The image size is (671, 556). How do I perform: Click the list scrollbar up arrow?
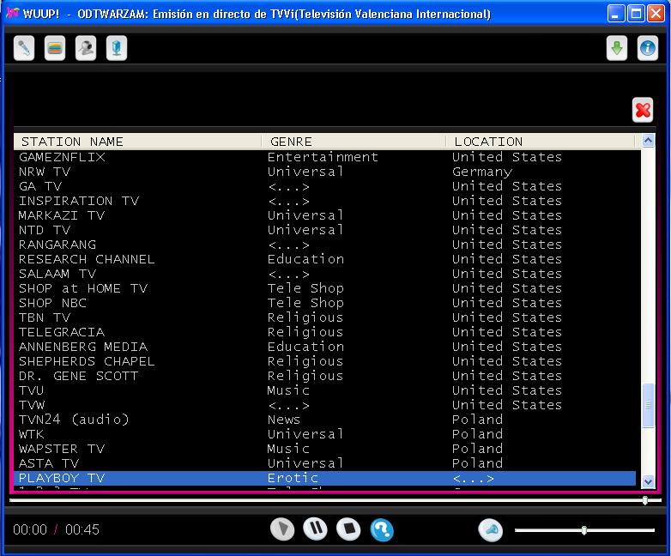tap(648, 141)
